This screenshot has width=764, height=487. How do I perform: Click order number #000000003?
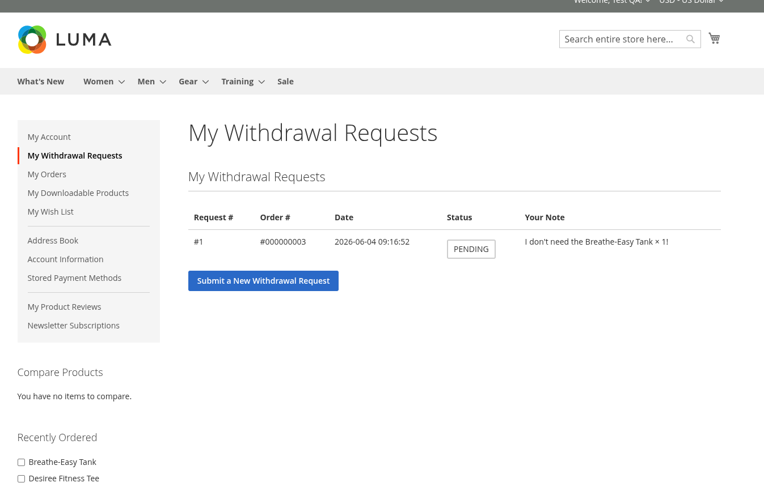tap(283, 242)
